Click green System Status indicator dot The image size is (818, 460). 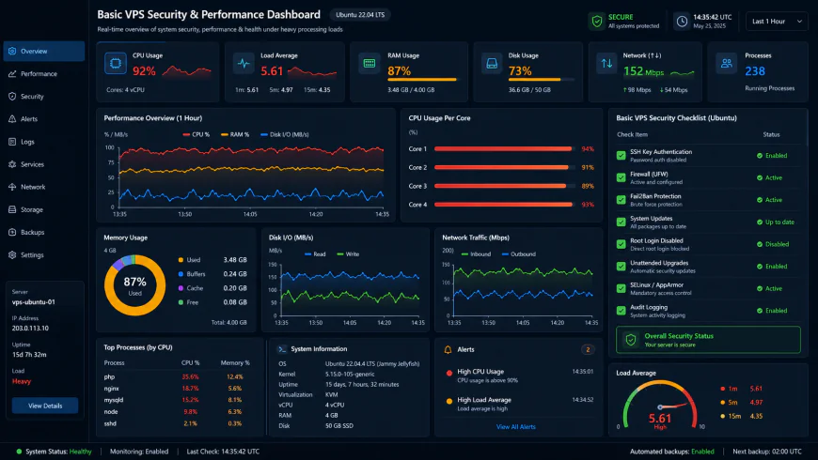[x=19, y=452]
